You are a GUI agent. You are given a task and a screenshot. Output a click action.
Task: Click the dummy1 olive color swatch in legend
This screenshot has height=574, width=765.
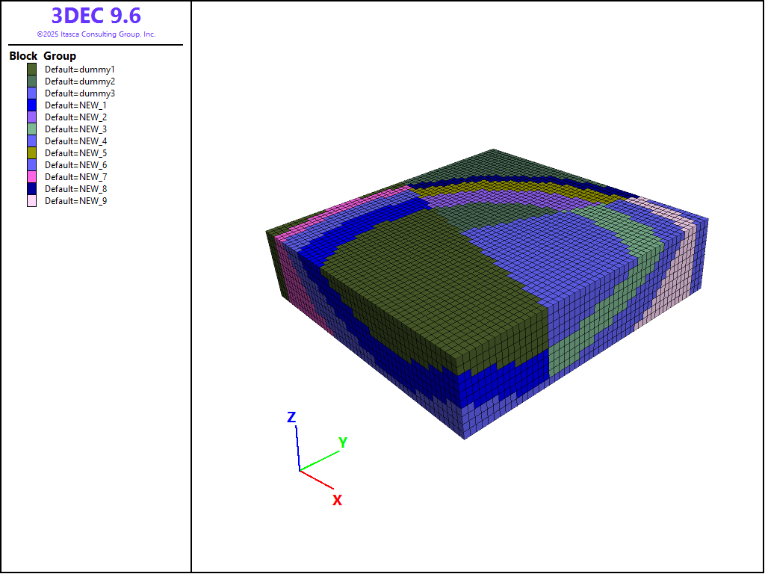[31, 70]
